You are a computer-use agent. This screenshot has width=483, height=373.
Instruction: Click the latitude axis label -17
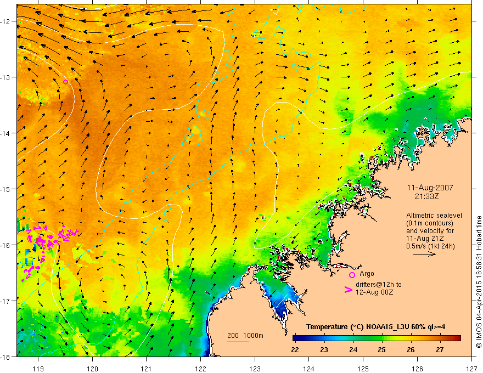(x=5, y=301)
